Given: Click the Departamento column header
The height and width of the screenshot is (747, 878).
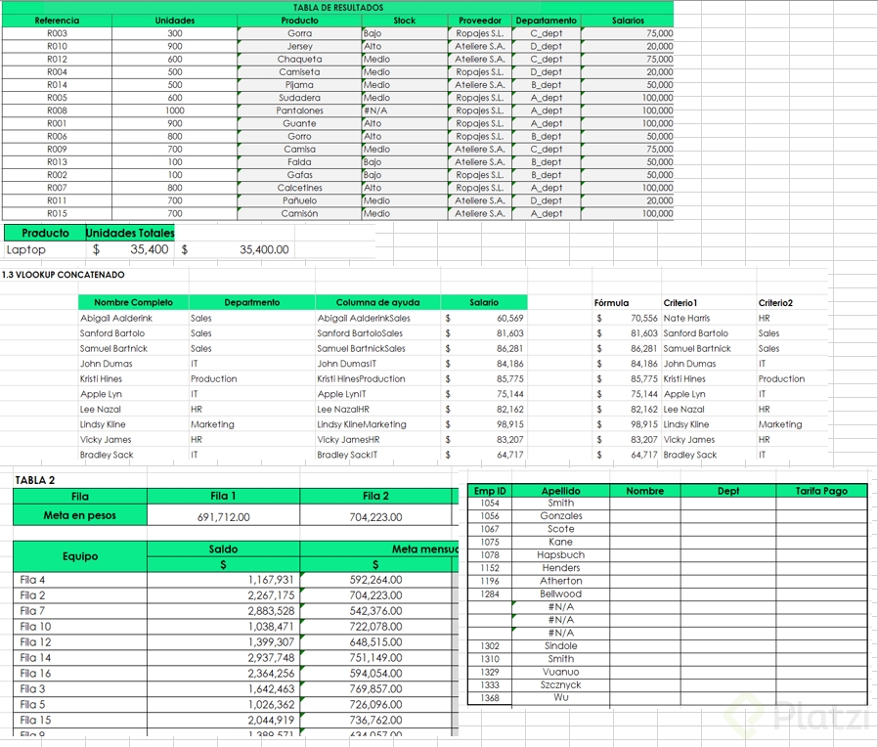Looking at the screenshot, I should (x=546, y=21).
